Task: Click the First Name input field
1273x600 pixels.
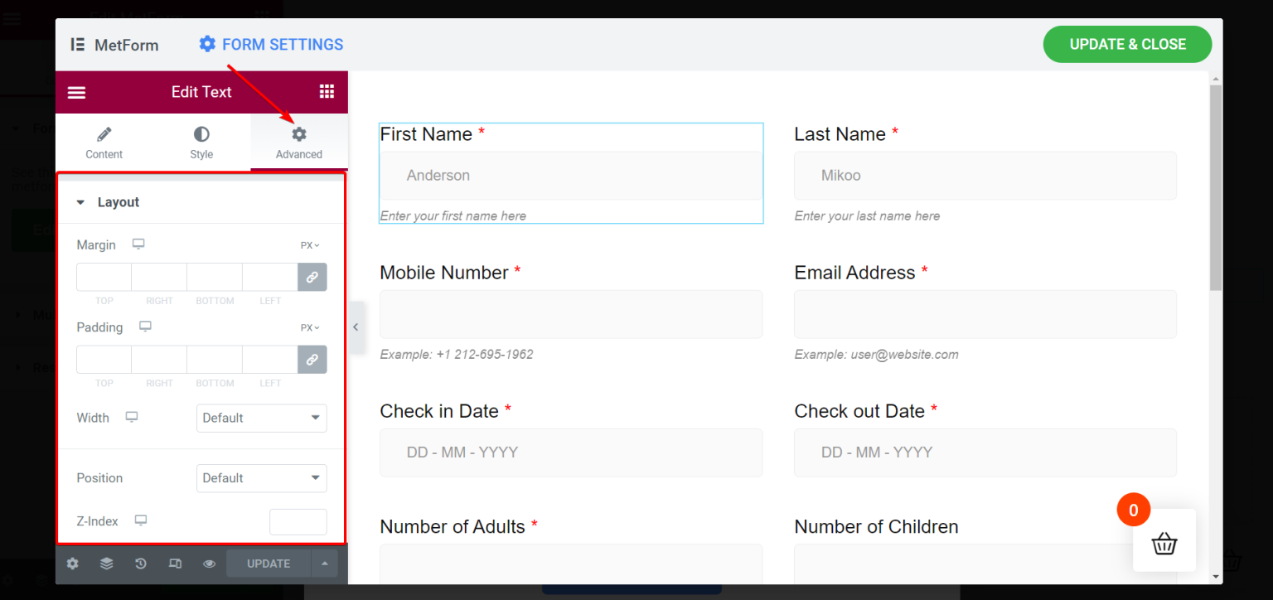Action: pos(570,175)
